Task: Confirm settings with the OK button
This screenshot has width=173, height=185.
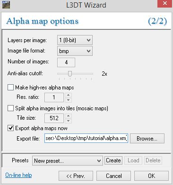Action: [x=151, y=176]
